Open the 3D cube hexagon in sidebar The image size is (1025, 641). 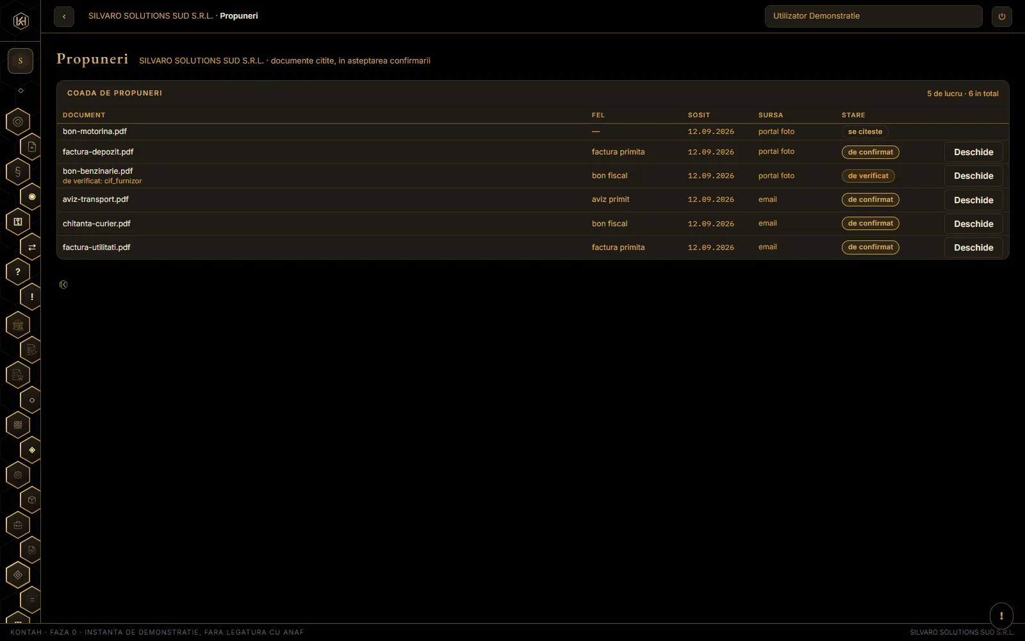[x=31, y=500]
